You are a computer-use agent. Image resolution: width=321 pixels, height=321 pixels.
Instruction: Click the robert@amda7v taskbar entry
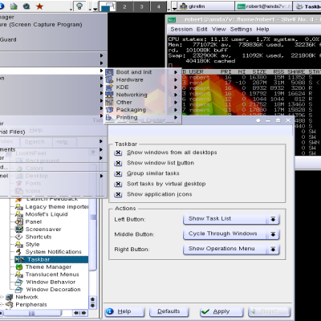pos(264,6)
